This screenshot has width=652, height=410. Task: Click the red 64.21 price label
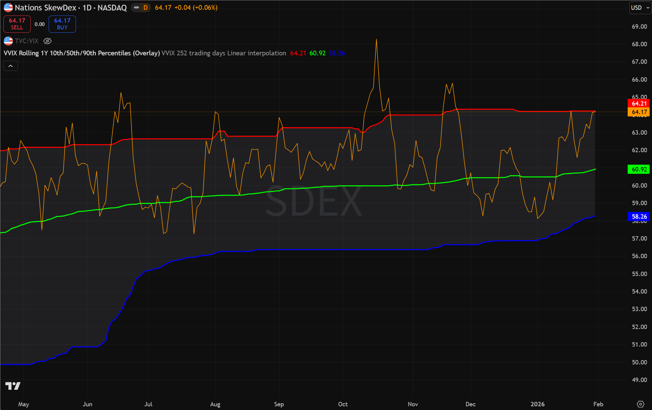(639, 103)
